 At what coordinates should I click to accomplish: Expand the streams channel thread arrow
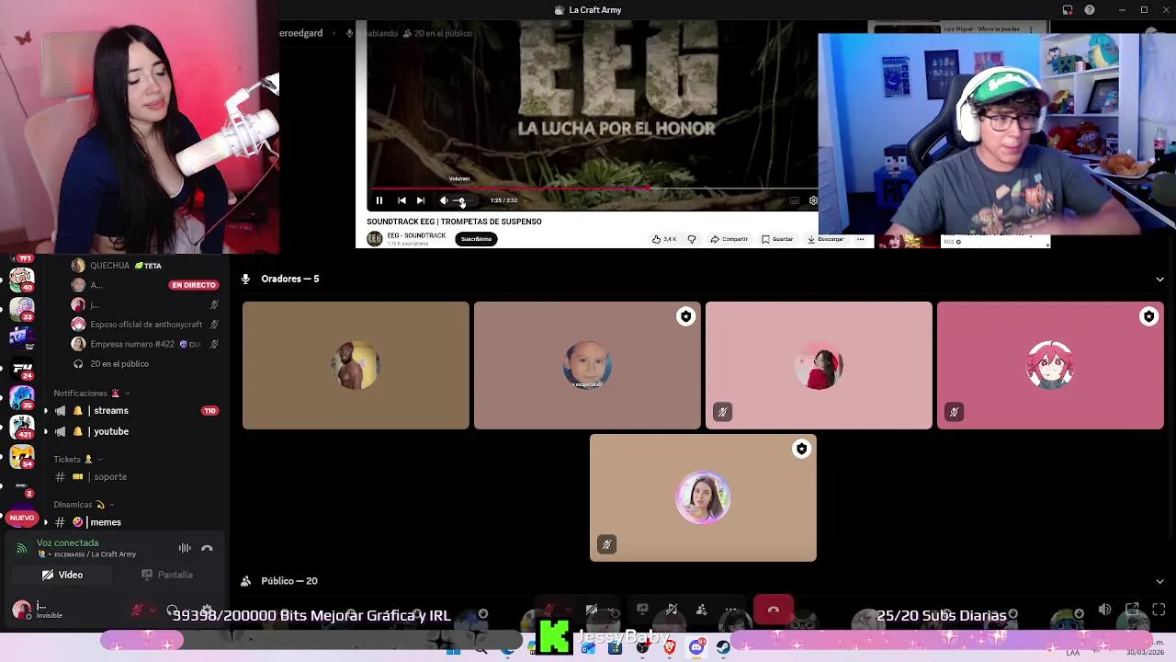[x=45, y=411]
